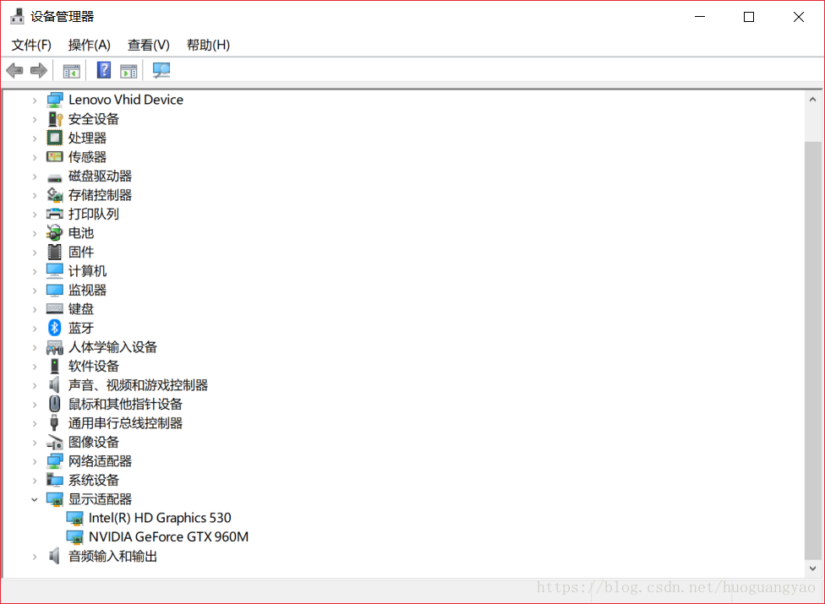Click the 打印队列 printer icon
The height and width of the screenshot is (604, 825).
pos(55,214)
